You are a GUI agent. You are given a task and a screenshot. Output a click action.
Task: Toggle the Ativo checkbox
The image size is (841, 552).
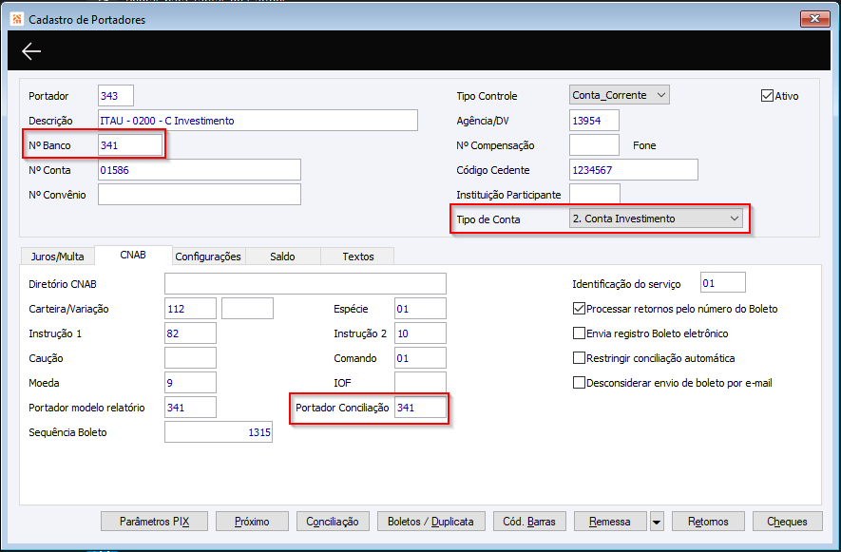point(767,96)
